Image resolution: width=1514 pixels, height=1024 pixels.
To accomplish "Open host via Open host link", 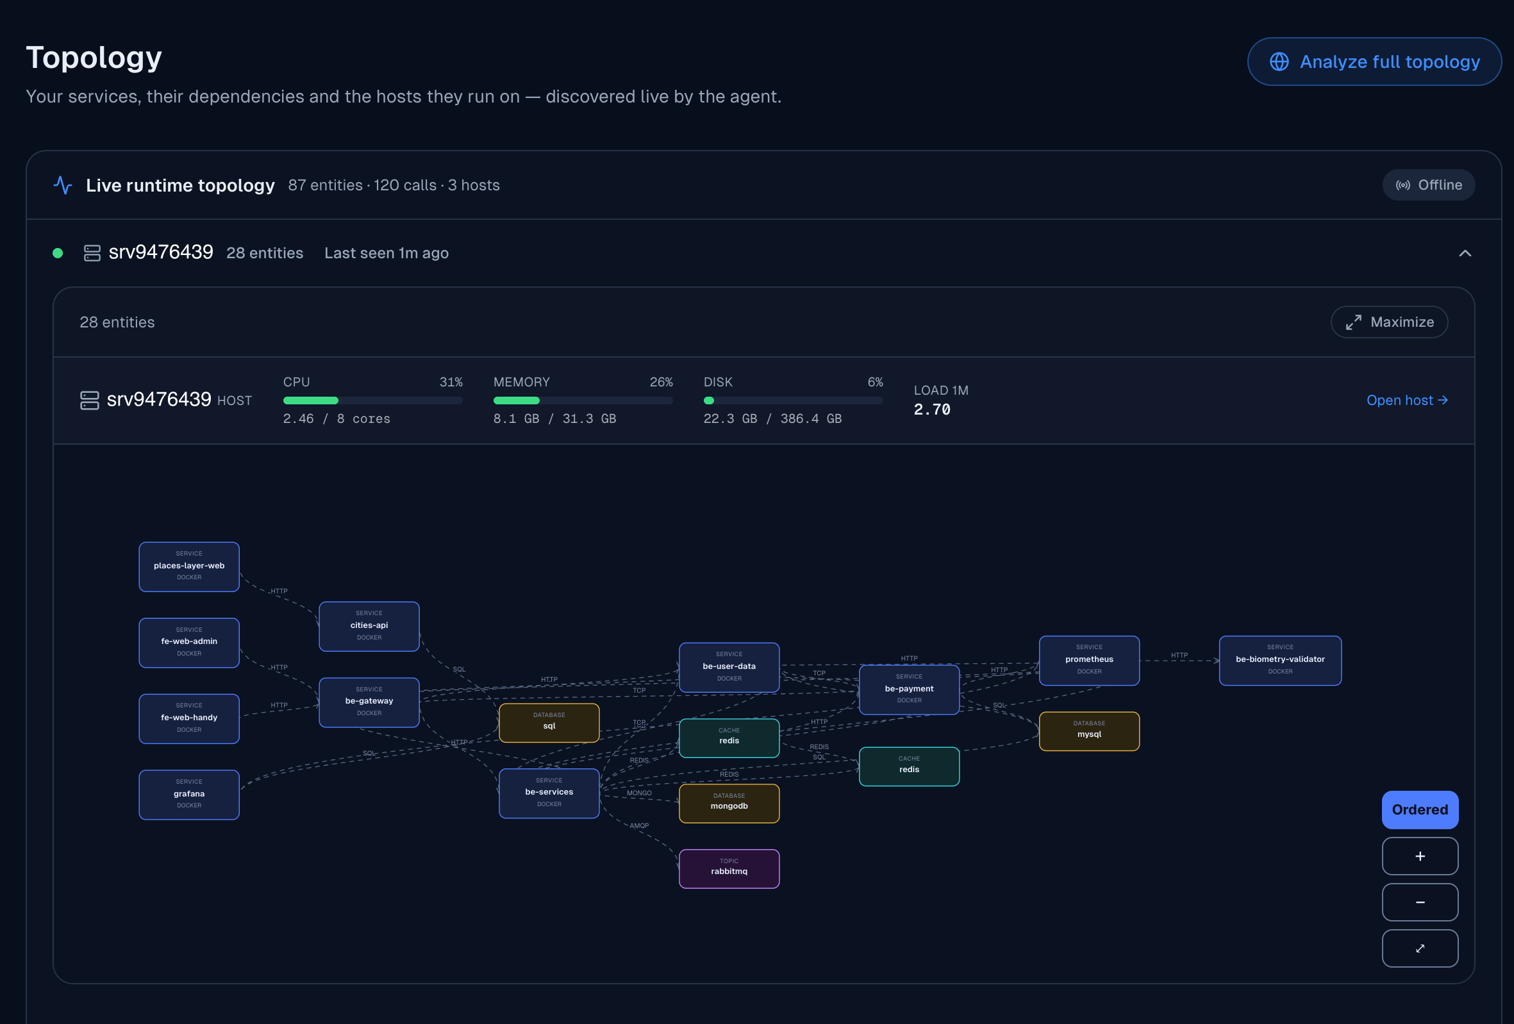I will pyautogui.click(x=1406, y=400).
